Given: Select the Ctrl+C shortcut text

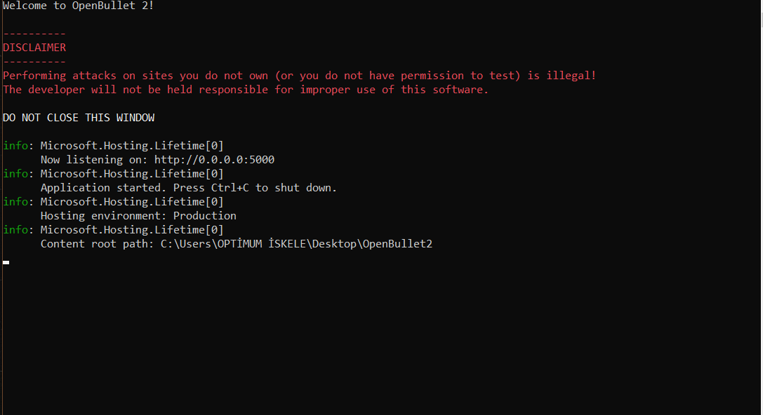Looking at the screenshot, I should (x=230, y=188).
